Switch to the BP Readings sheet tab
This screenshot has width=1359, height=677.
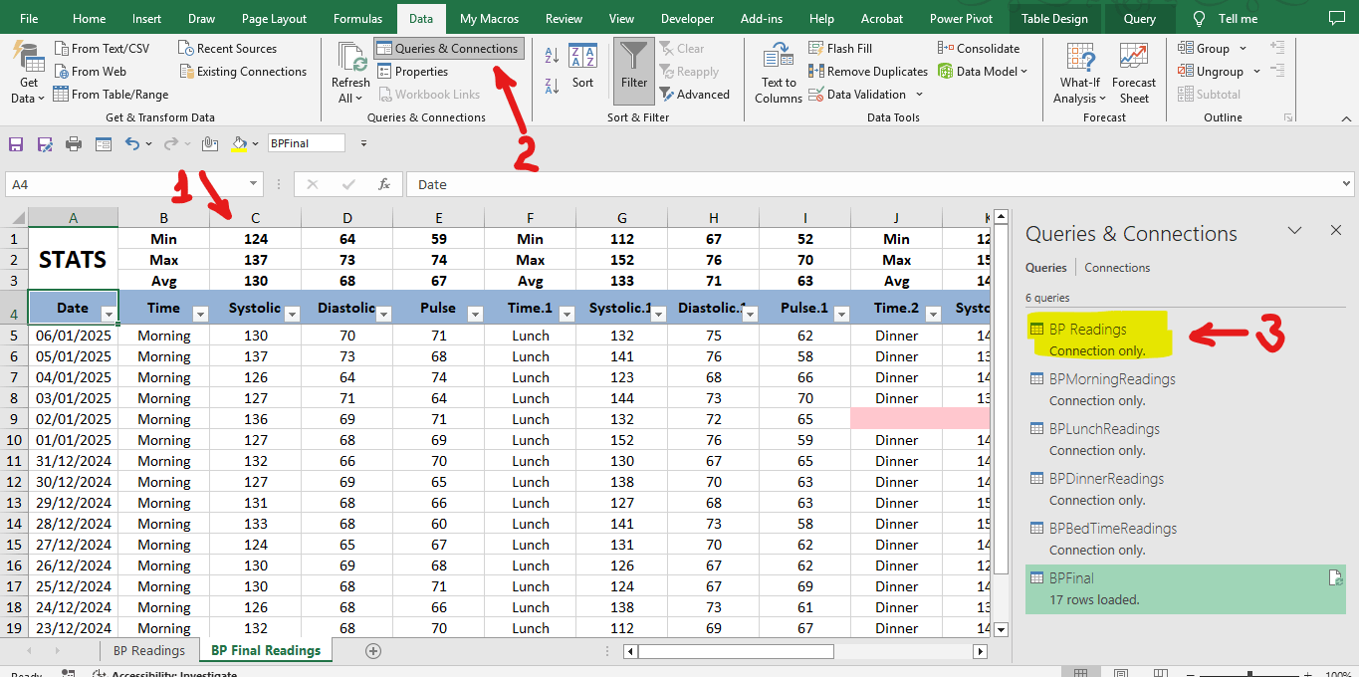point(148,650)
